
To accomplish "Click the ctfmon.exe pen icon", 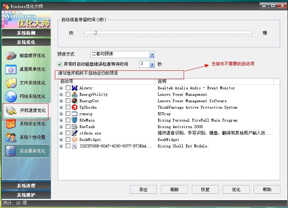I will (x=75, y=133).
